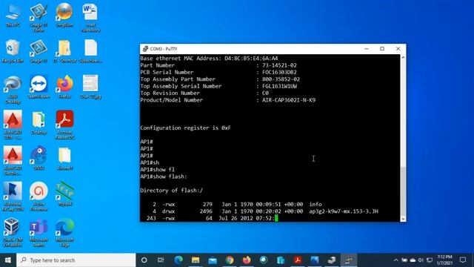The width and height of the screenshot is (474, 267).
Task: Click the 'AP1#show flash:' command line
Action: pyautogui.click(x=164, y=177)
